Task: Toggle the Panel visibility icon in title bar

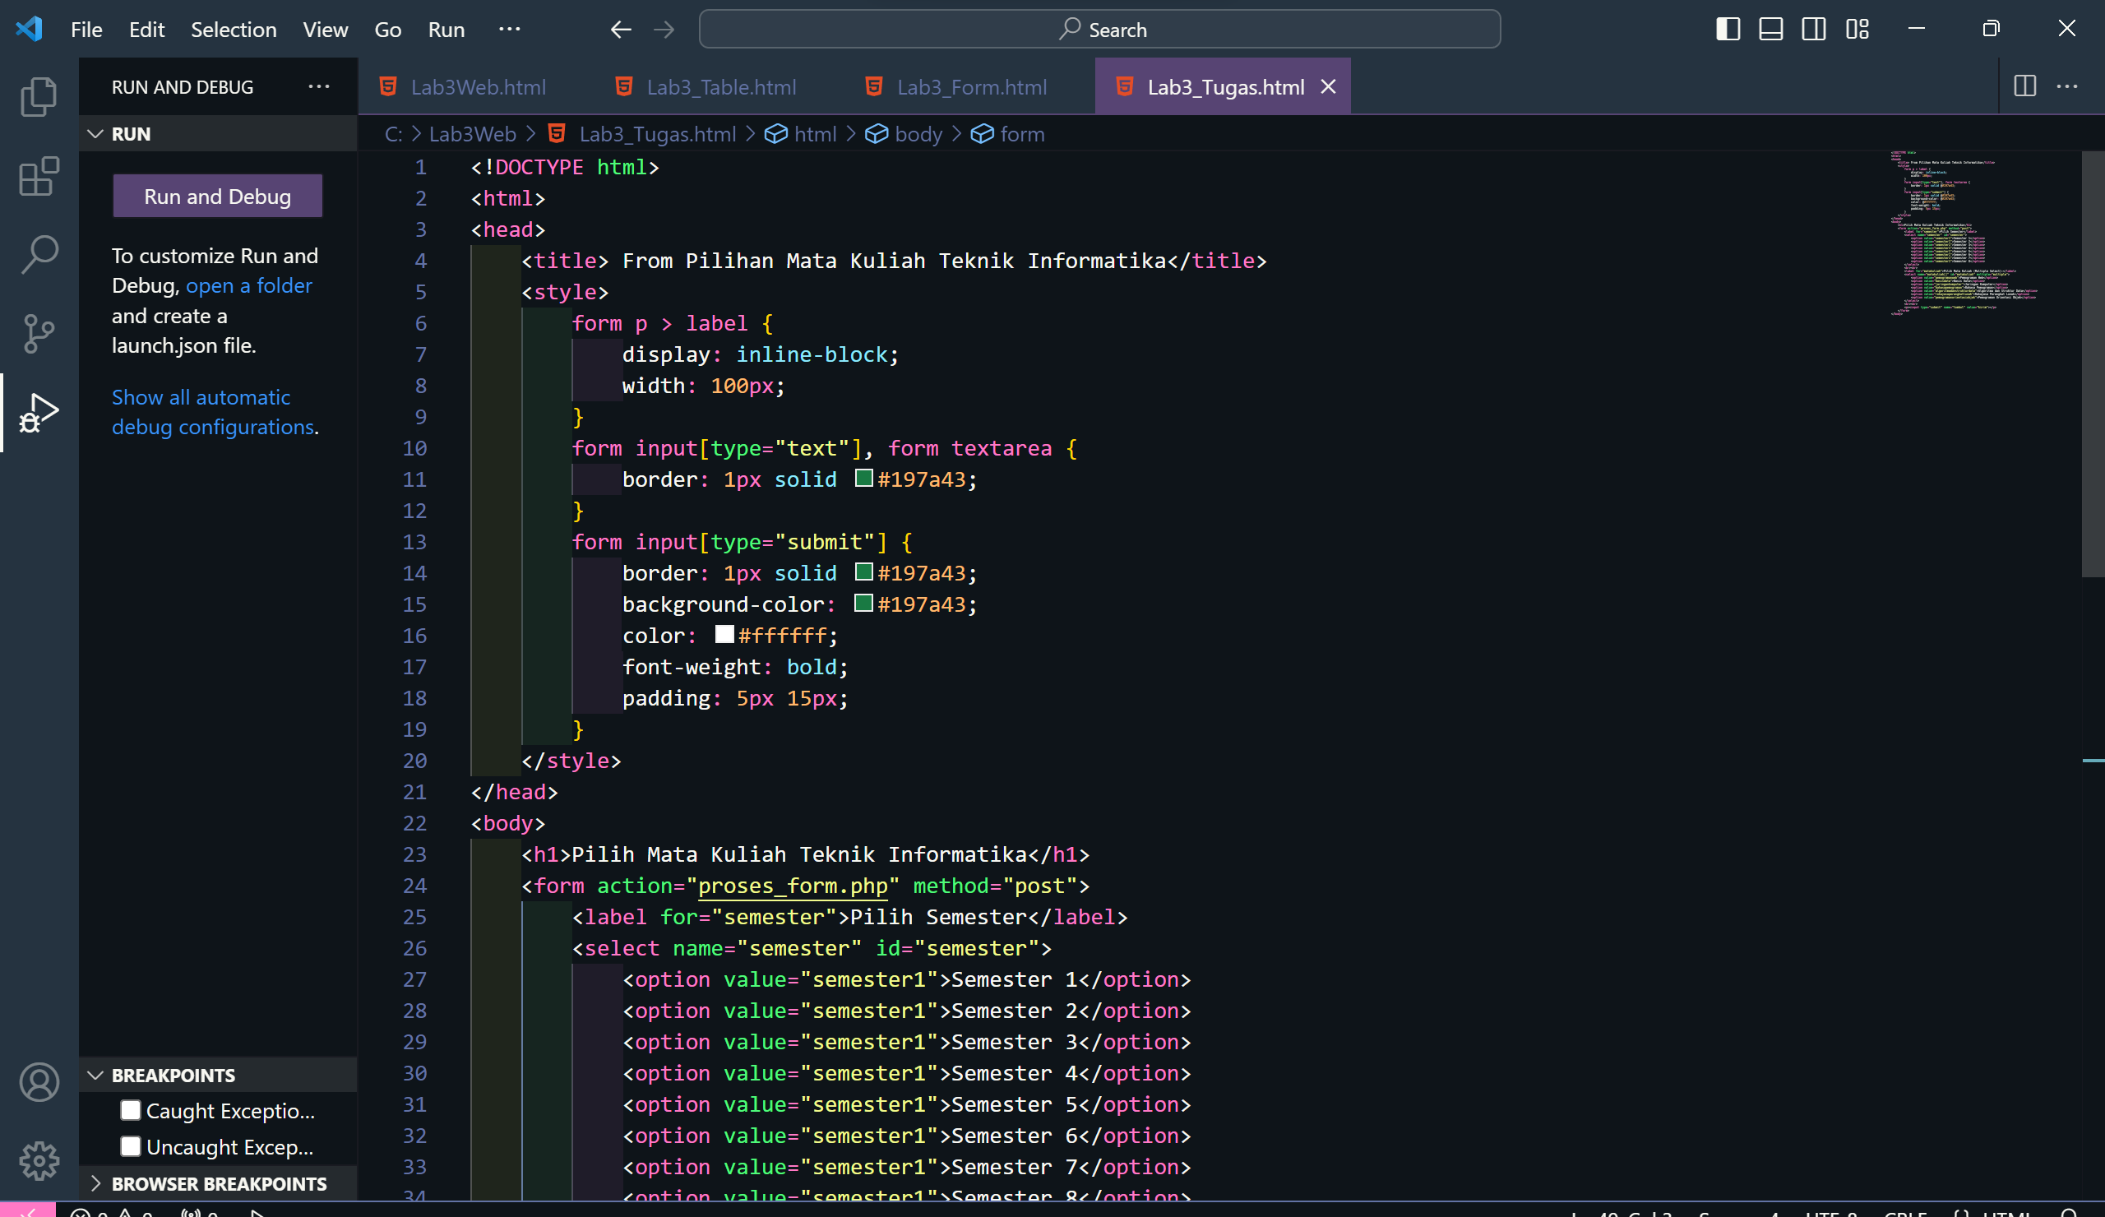Action: pos(1770,29)
